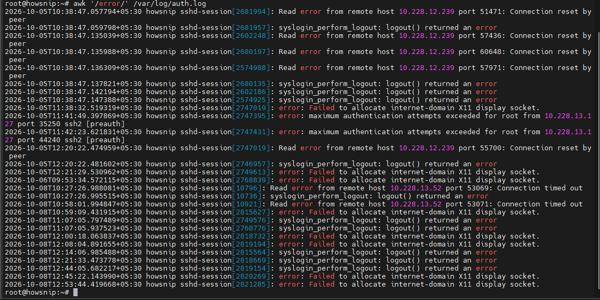
Task: Click port number 57436
Action: click(x=491, y=35)
